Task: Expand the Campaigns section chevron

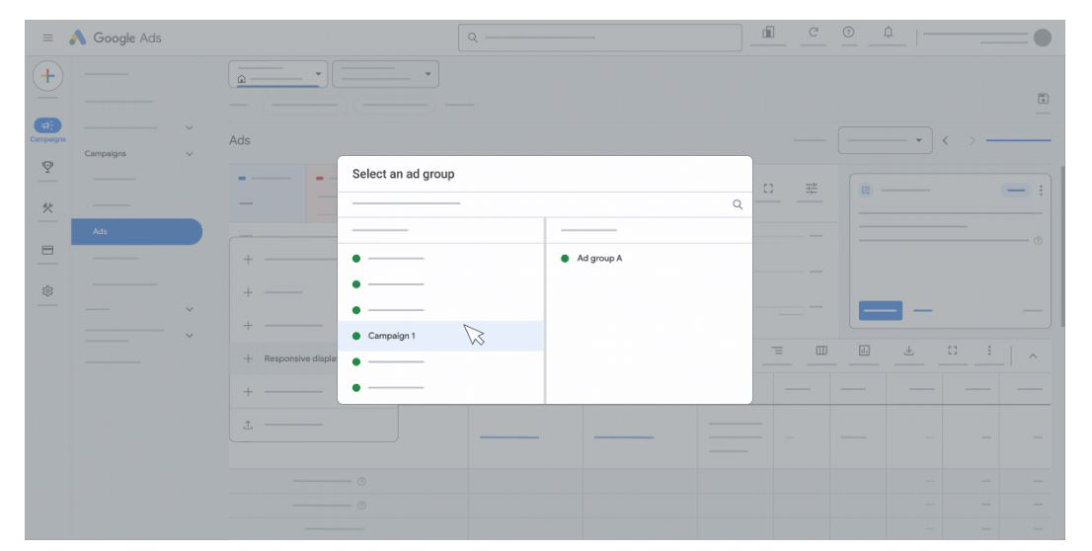Action: 189,154
